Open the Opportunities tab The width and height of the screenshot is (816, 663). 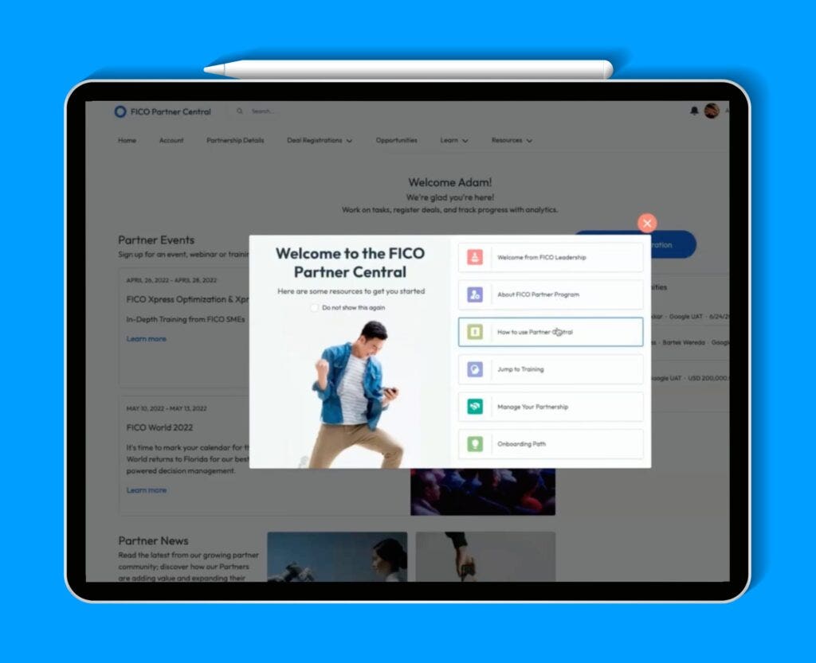click(397, 140)
